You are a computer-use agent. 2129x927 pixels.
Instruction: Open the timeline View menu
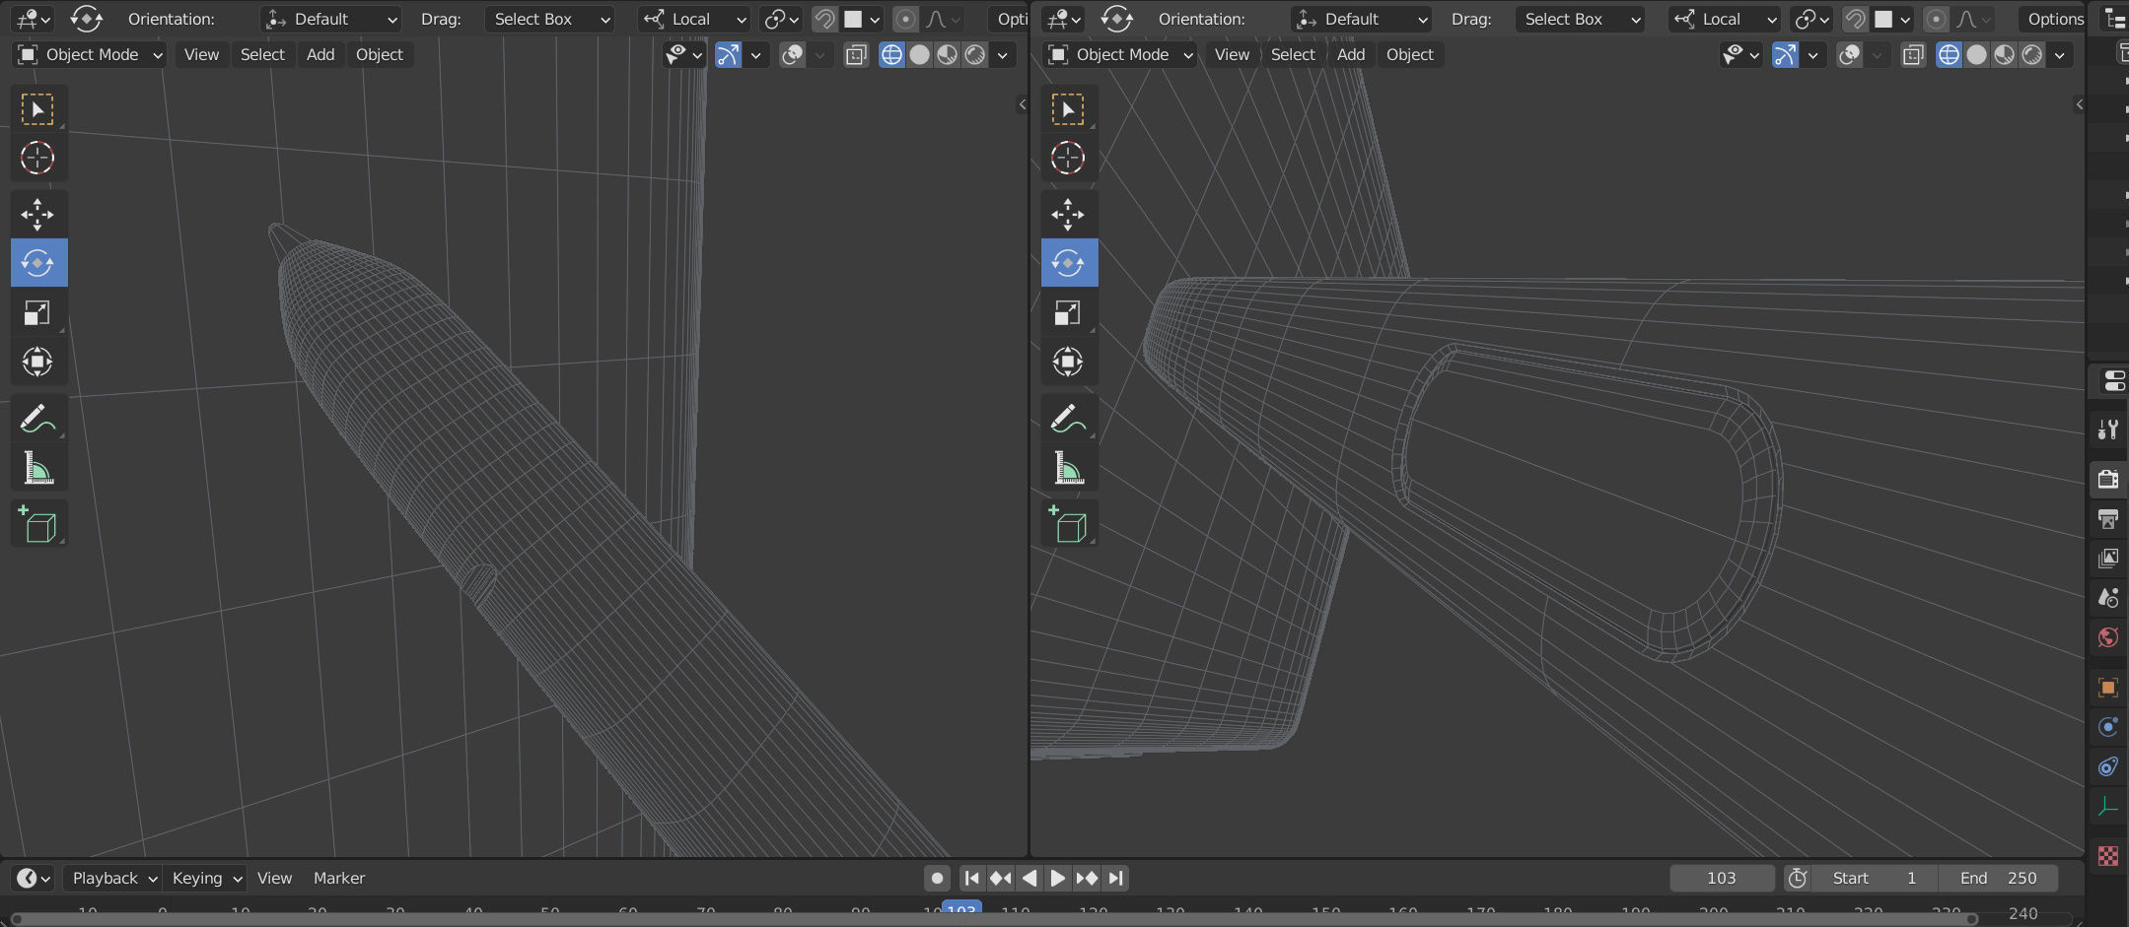(x=274, y=878)
